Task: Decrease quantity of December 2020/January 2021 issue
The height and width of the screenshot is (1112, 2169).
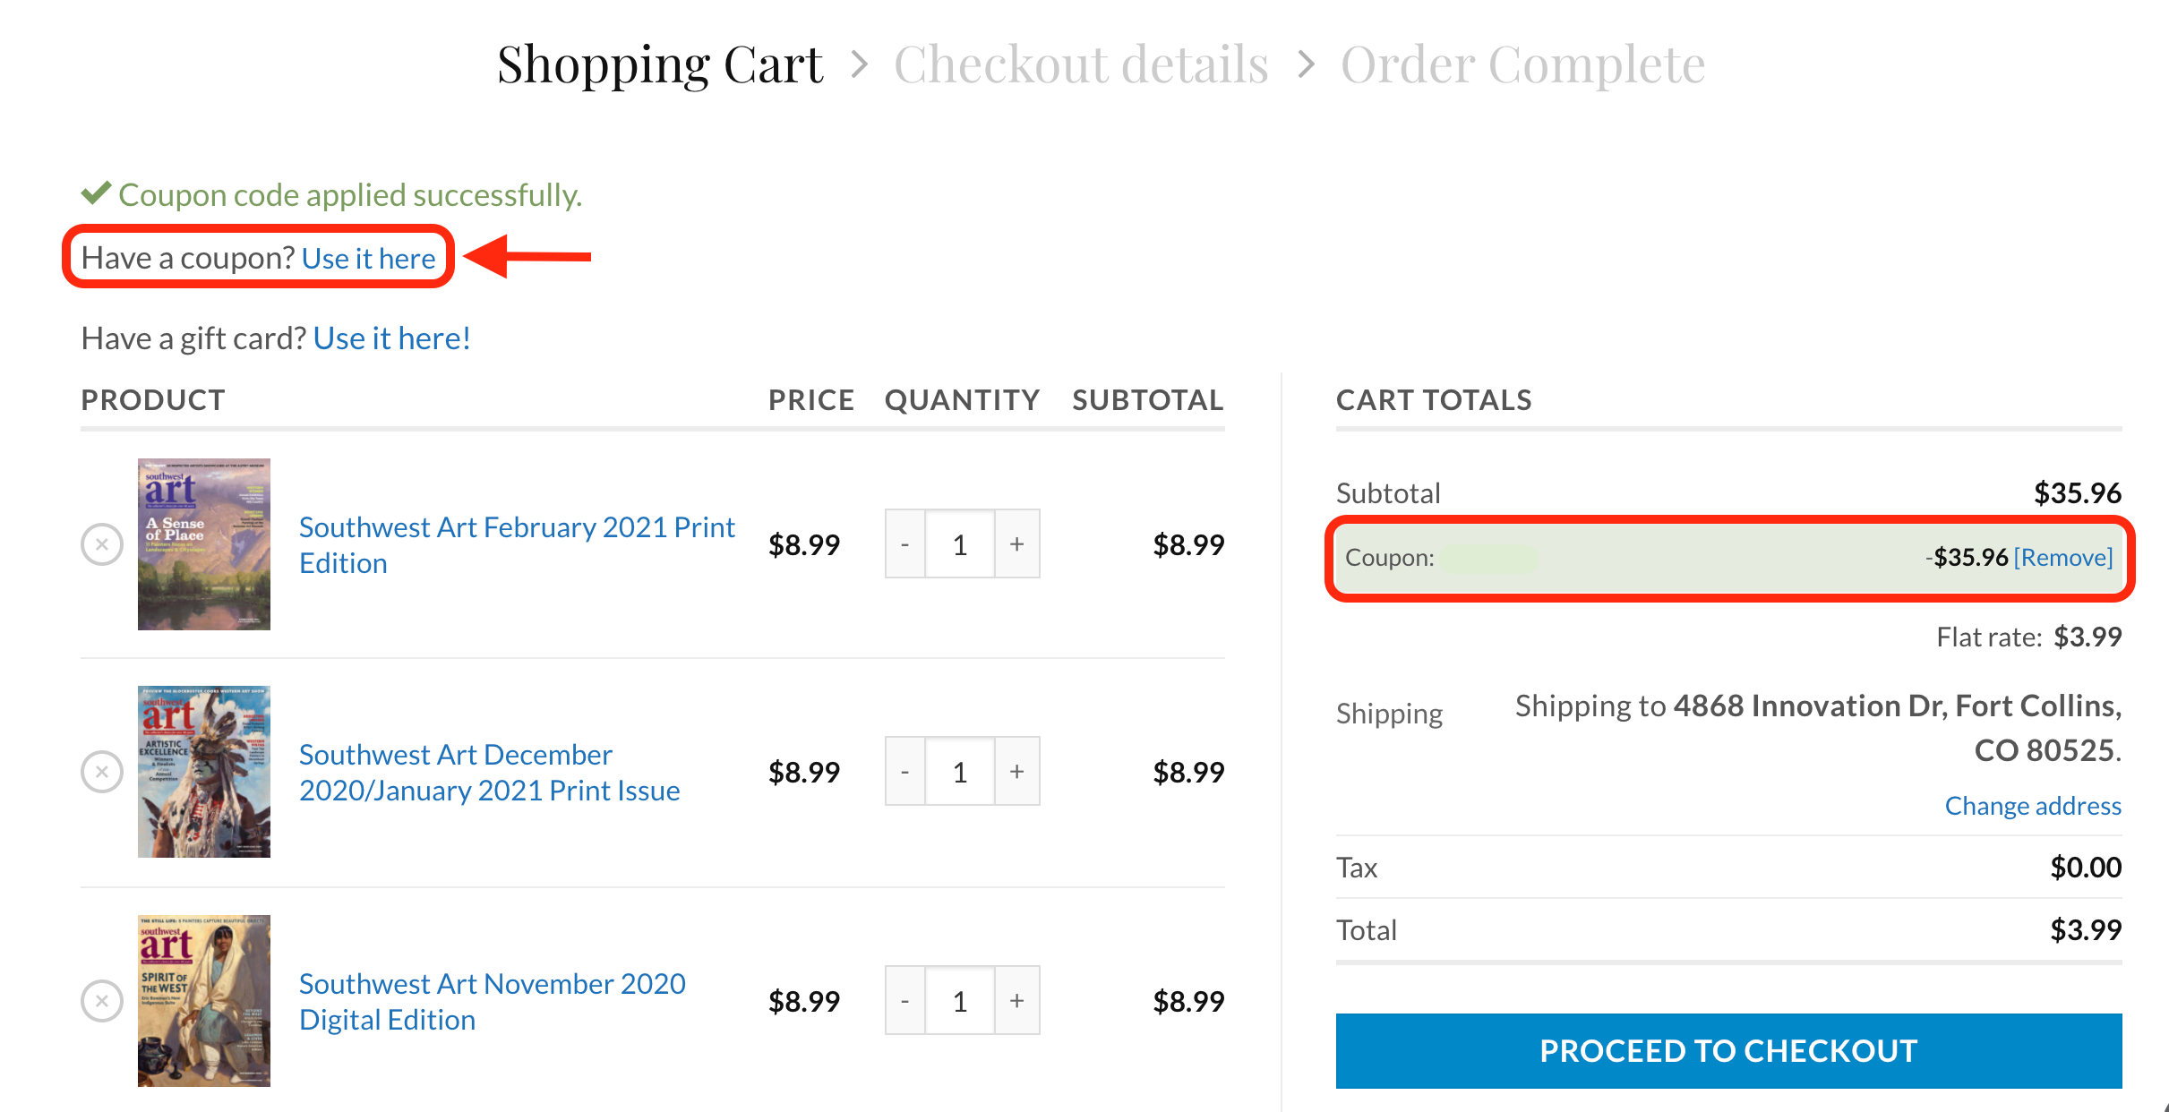Action: click(905, 772)
